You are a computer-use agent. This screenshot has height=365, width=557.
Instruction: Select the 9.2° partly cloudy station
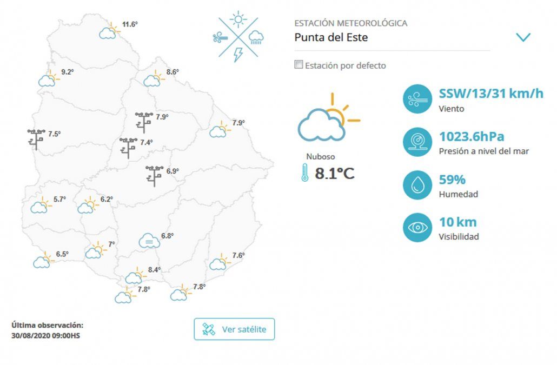48,79
